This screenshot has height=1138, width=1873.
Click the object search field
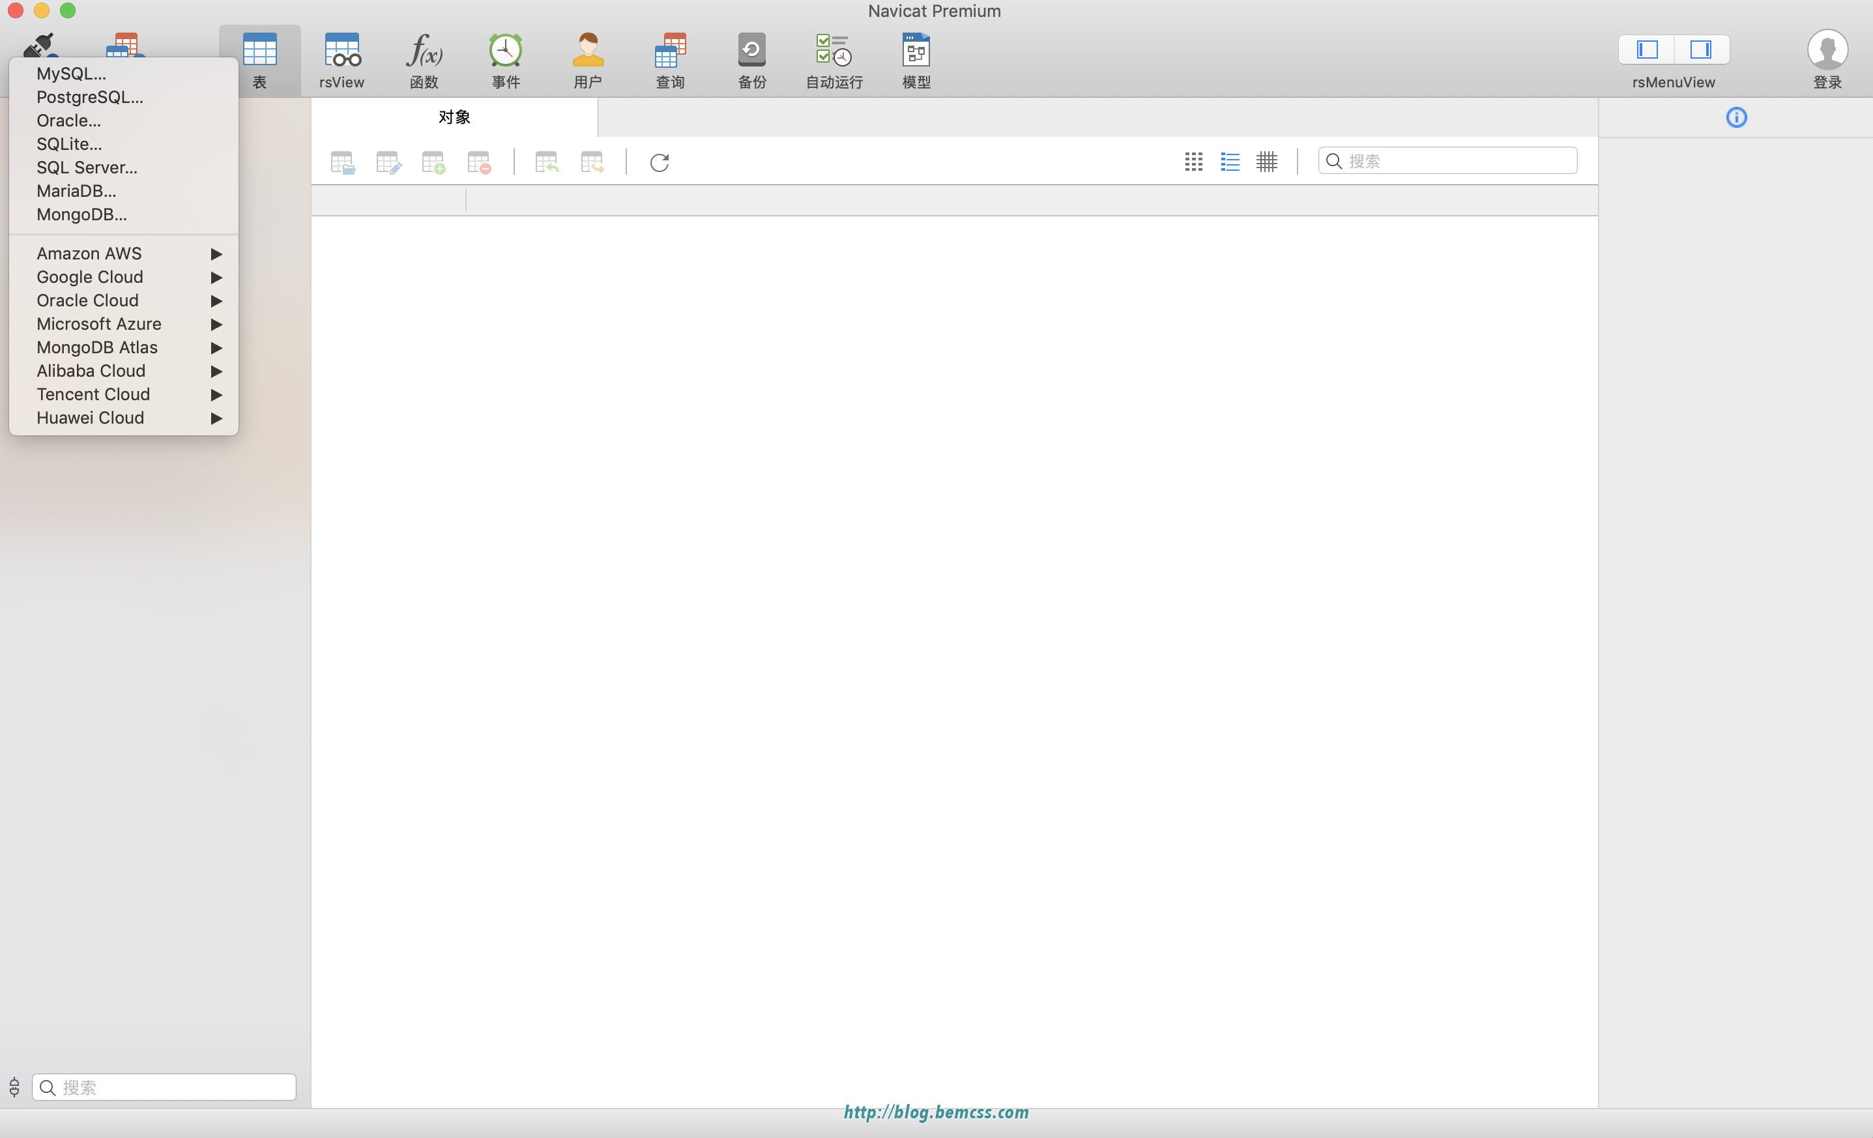click(1447, 161)
